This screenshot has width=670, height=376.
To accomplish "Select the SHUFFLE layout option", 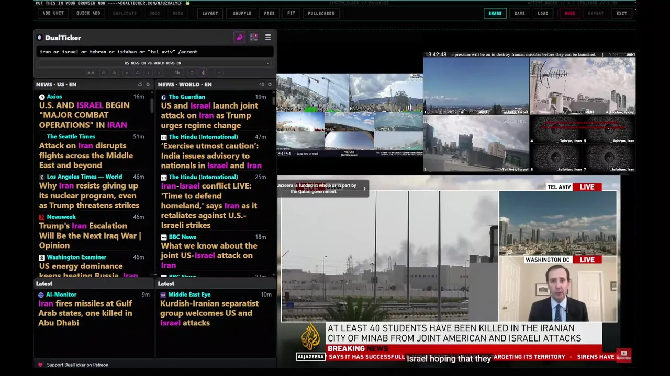I will (x=242, y=13).
